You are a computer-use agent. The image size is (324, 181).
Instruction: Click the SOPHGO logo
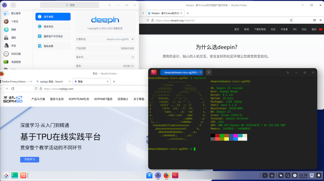[13, 99]
